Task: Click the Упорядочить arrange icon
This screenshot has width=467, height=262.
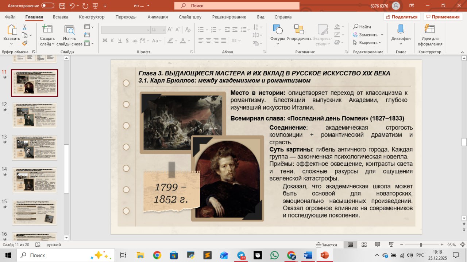Action: tap(299, 30)
